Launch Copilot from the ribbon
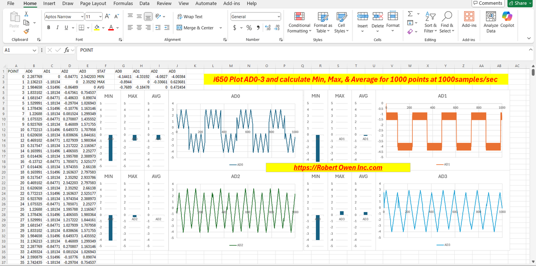Image resolution: width=536 pixels, height=266 pixels. 507,20
